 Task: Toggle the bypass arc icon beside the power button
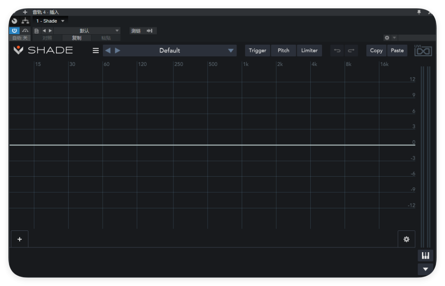[25, 31]
